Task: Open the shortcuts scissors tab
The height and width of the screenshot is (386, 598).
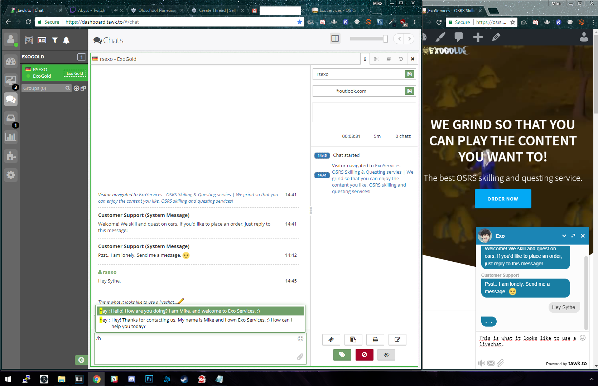Action: [376, 59]
